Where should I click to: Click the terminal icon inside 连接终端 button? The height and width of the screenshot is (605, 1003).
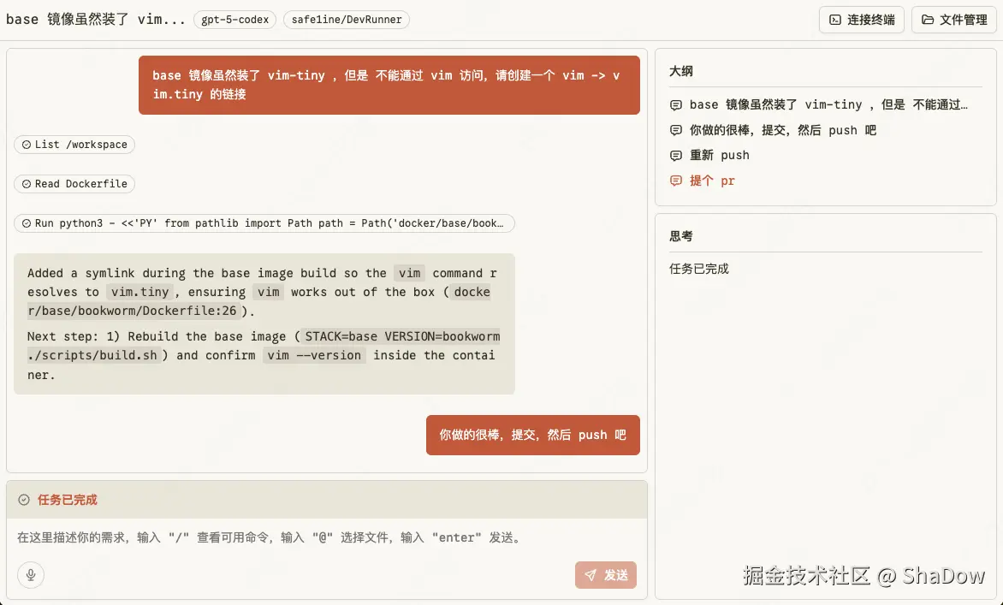point(834,20)
